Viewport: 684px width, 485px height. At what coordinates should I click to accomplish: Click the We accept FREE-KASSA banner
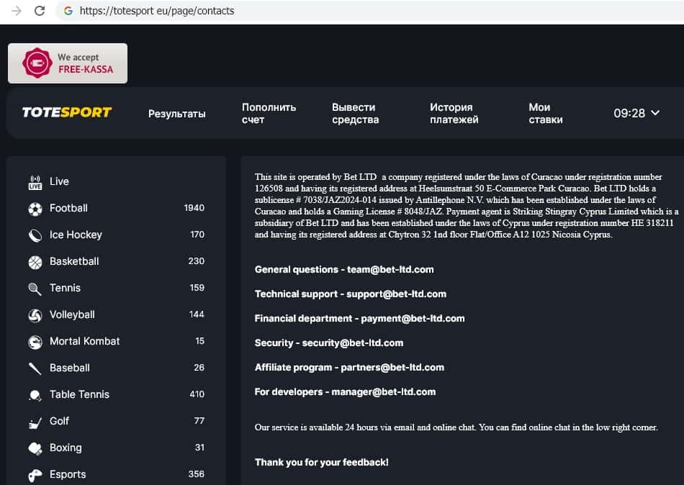point(68,63)
